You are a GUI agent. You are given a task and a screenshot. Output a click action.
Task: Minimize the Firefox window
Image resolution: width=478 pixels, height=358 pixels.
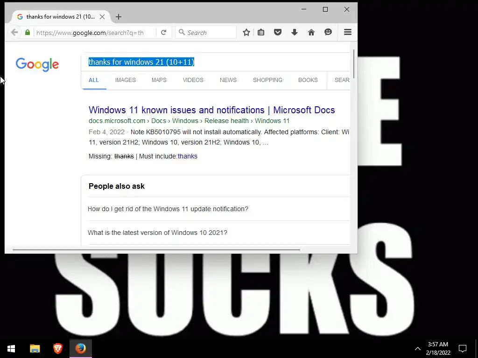coord(304,9)
